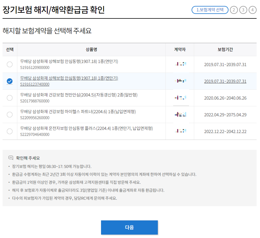Click blurred contractor name in 52017988760000 row

(x=181, y=98)
